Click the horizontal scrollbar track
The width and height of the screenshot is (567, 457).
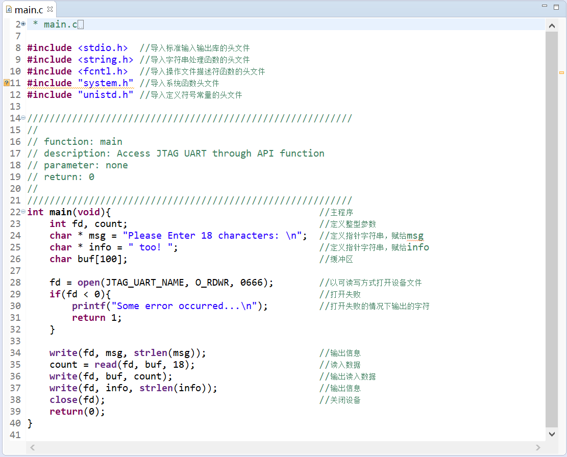pos(281,447)
